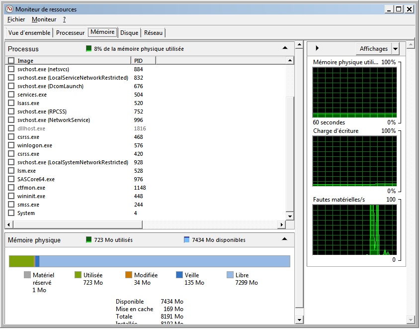Open the Affichages dropdown arrow
The image size is (420, 329).
[x=395, y=49]
